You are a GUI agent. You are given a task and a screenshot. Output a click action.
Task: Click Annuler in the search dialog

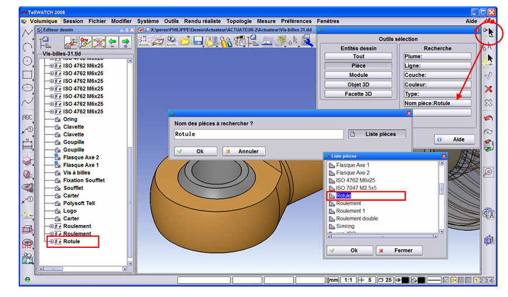(243, 151)
